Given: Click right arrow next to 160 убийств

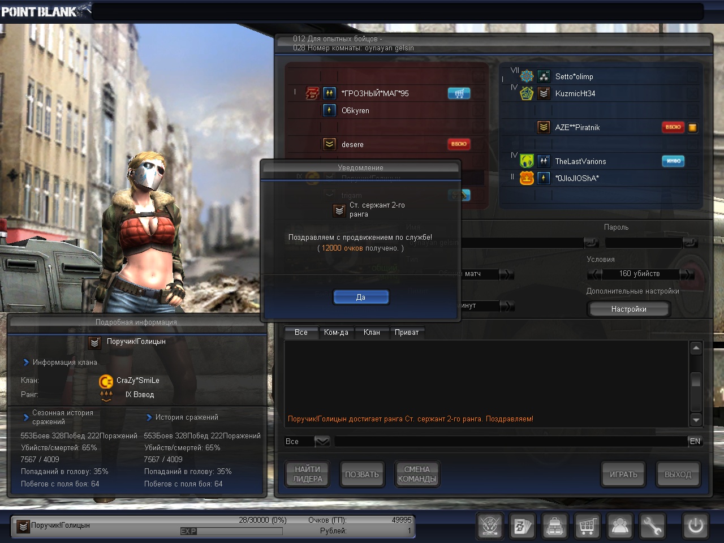Looking at the screenshot, I should tap(686, 274).
